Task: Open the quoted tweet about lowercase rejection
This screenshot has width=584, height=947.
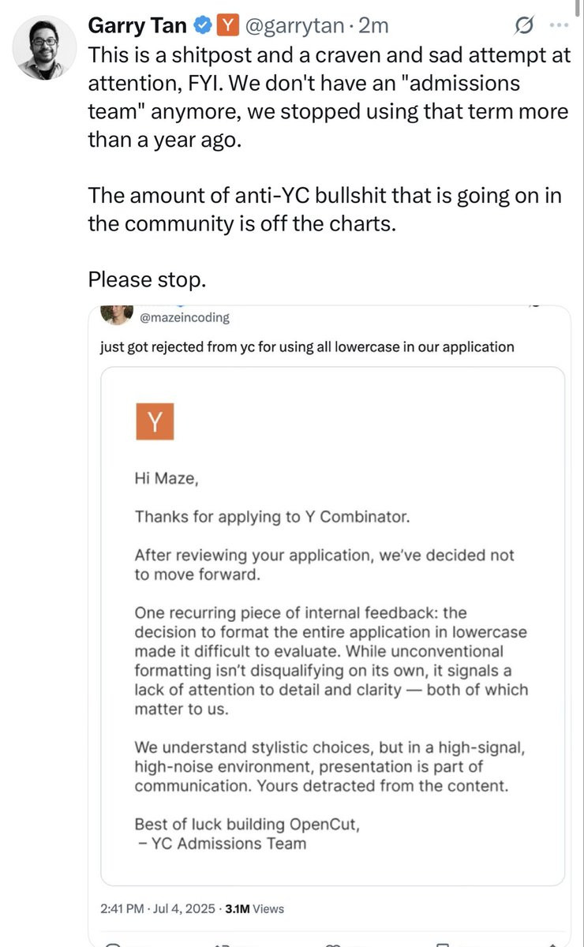Action: tap(307, 346)
